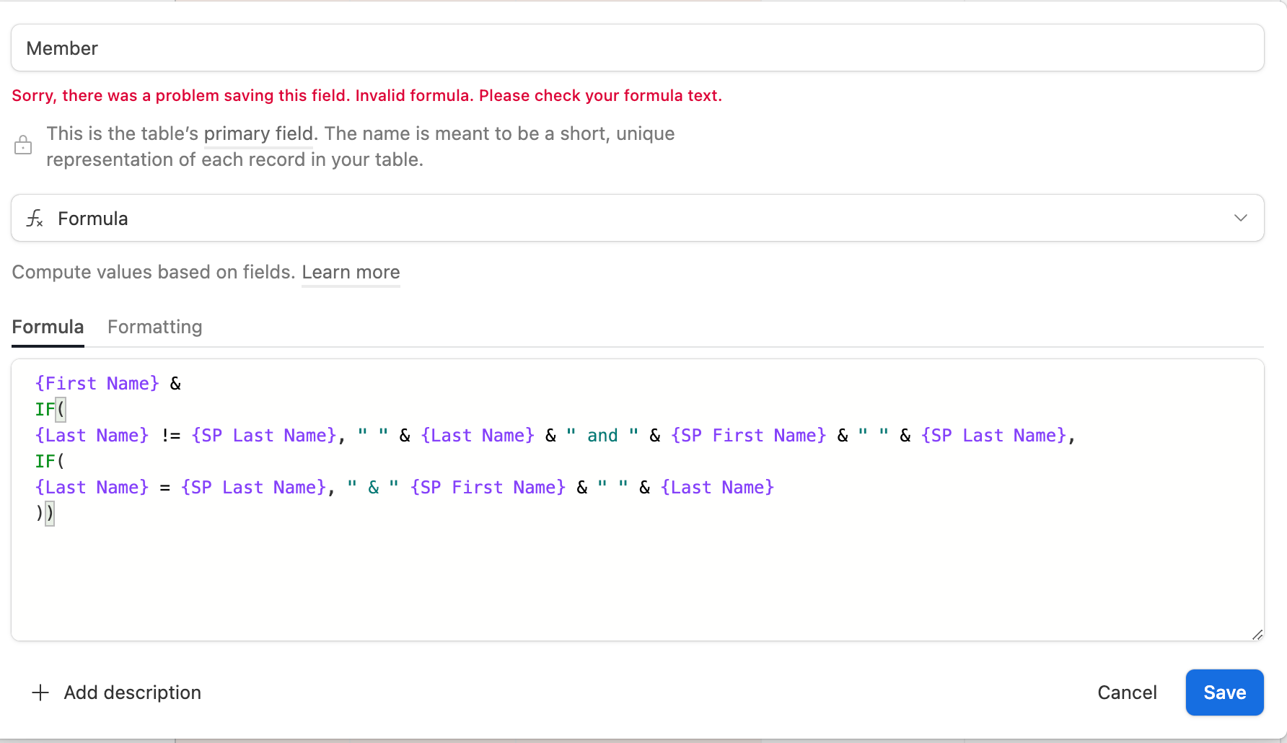This screenshot has width=1287, height=743.
Task: Click the closing )) parentheses line
Action: pyautogui.click(x=45, y=513)
